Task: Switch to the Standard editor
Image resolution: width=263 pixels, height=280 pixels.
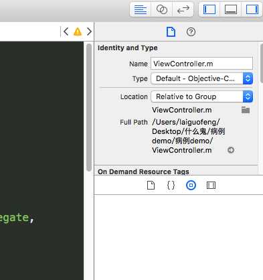Action: tap(141, 9)
